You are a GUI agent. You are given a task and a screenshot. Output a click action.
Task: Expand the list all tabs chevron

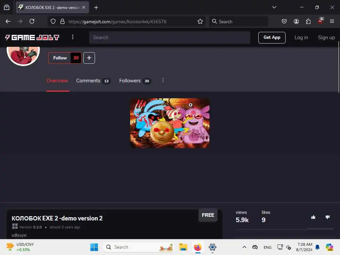click(x=274, y=7)
